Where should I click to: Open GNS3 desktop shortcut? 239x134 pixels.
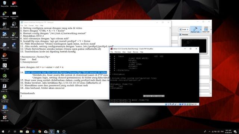[x=14, y=45]
